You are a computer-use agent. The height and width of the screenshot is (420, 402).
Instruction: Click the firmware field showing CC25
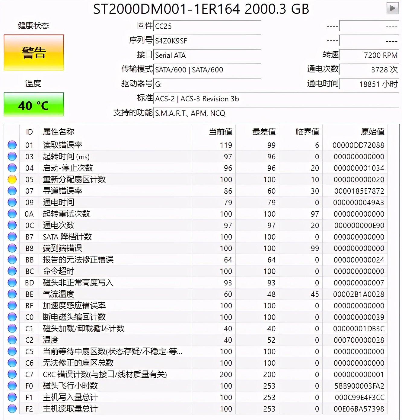[207, 26]
